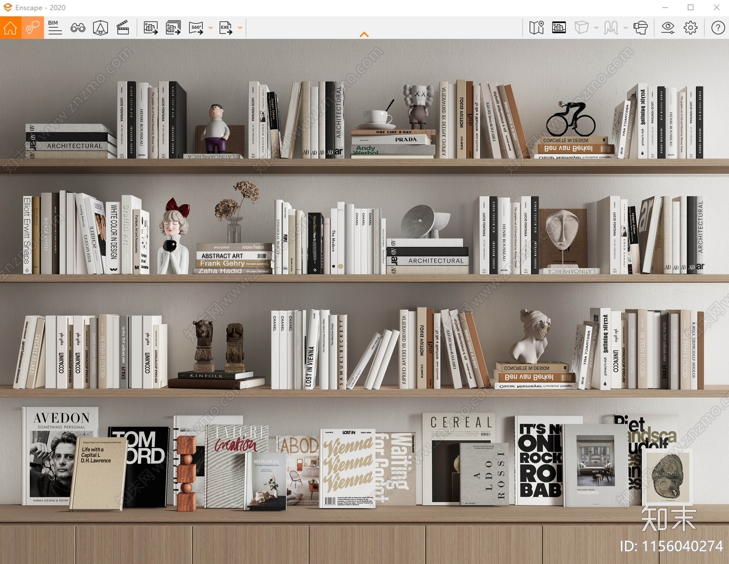The width and height of the screenshot is (729, 564).
Task: Expand the view mode cube dropdown
Action: coord(596,28)
